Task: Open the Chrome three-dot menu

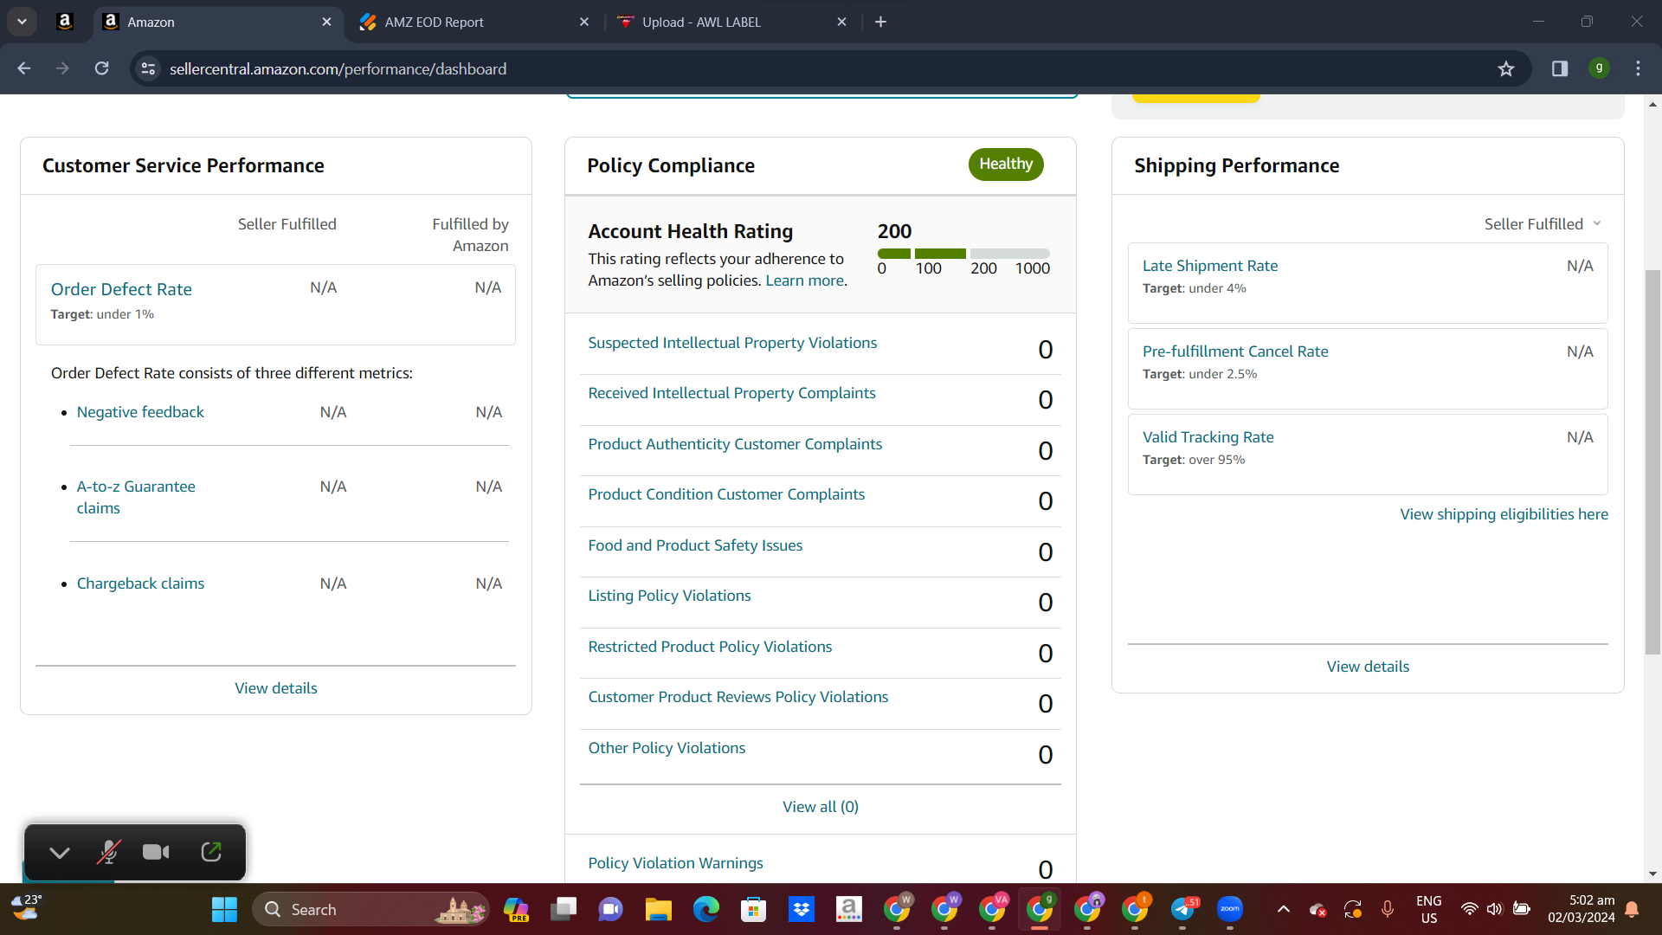Action: [x=1638, y=68]
